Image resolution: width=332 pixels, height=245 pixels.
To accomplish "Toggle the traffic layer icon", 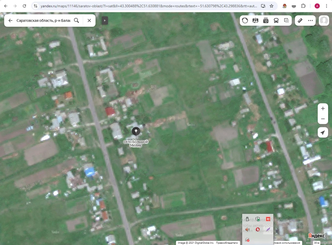I will click(x=245, y=20).
